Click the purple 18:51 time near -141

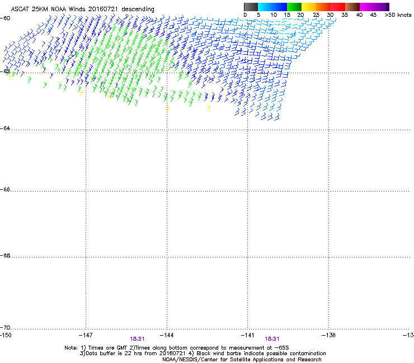tap(272, 339)
